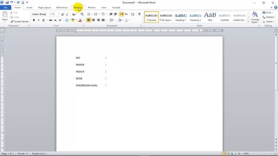The image size is (278, 156).
Task: Click the Clear Formatting icon
Action: 82,14
